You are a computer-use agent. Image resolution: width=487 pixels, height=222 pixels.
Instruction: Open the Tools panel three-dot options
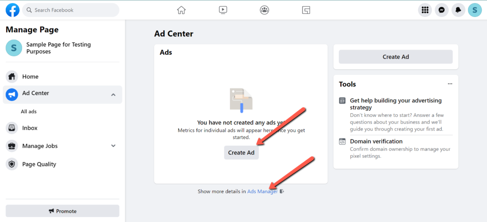pyautogui.click(x=450, y=84)
